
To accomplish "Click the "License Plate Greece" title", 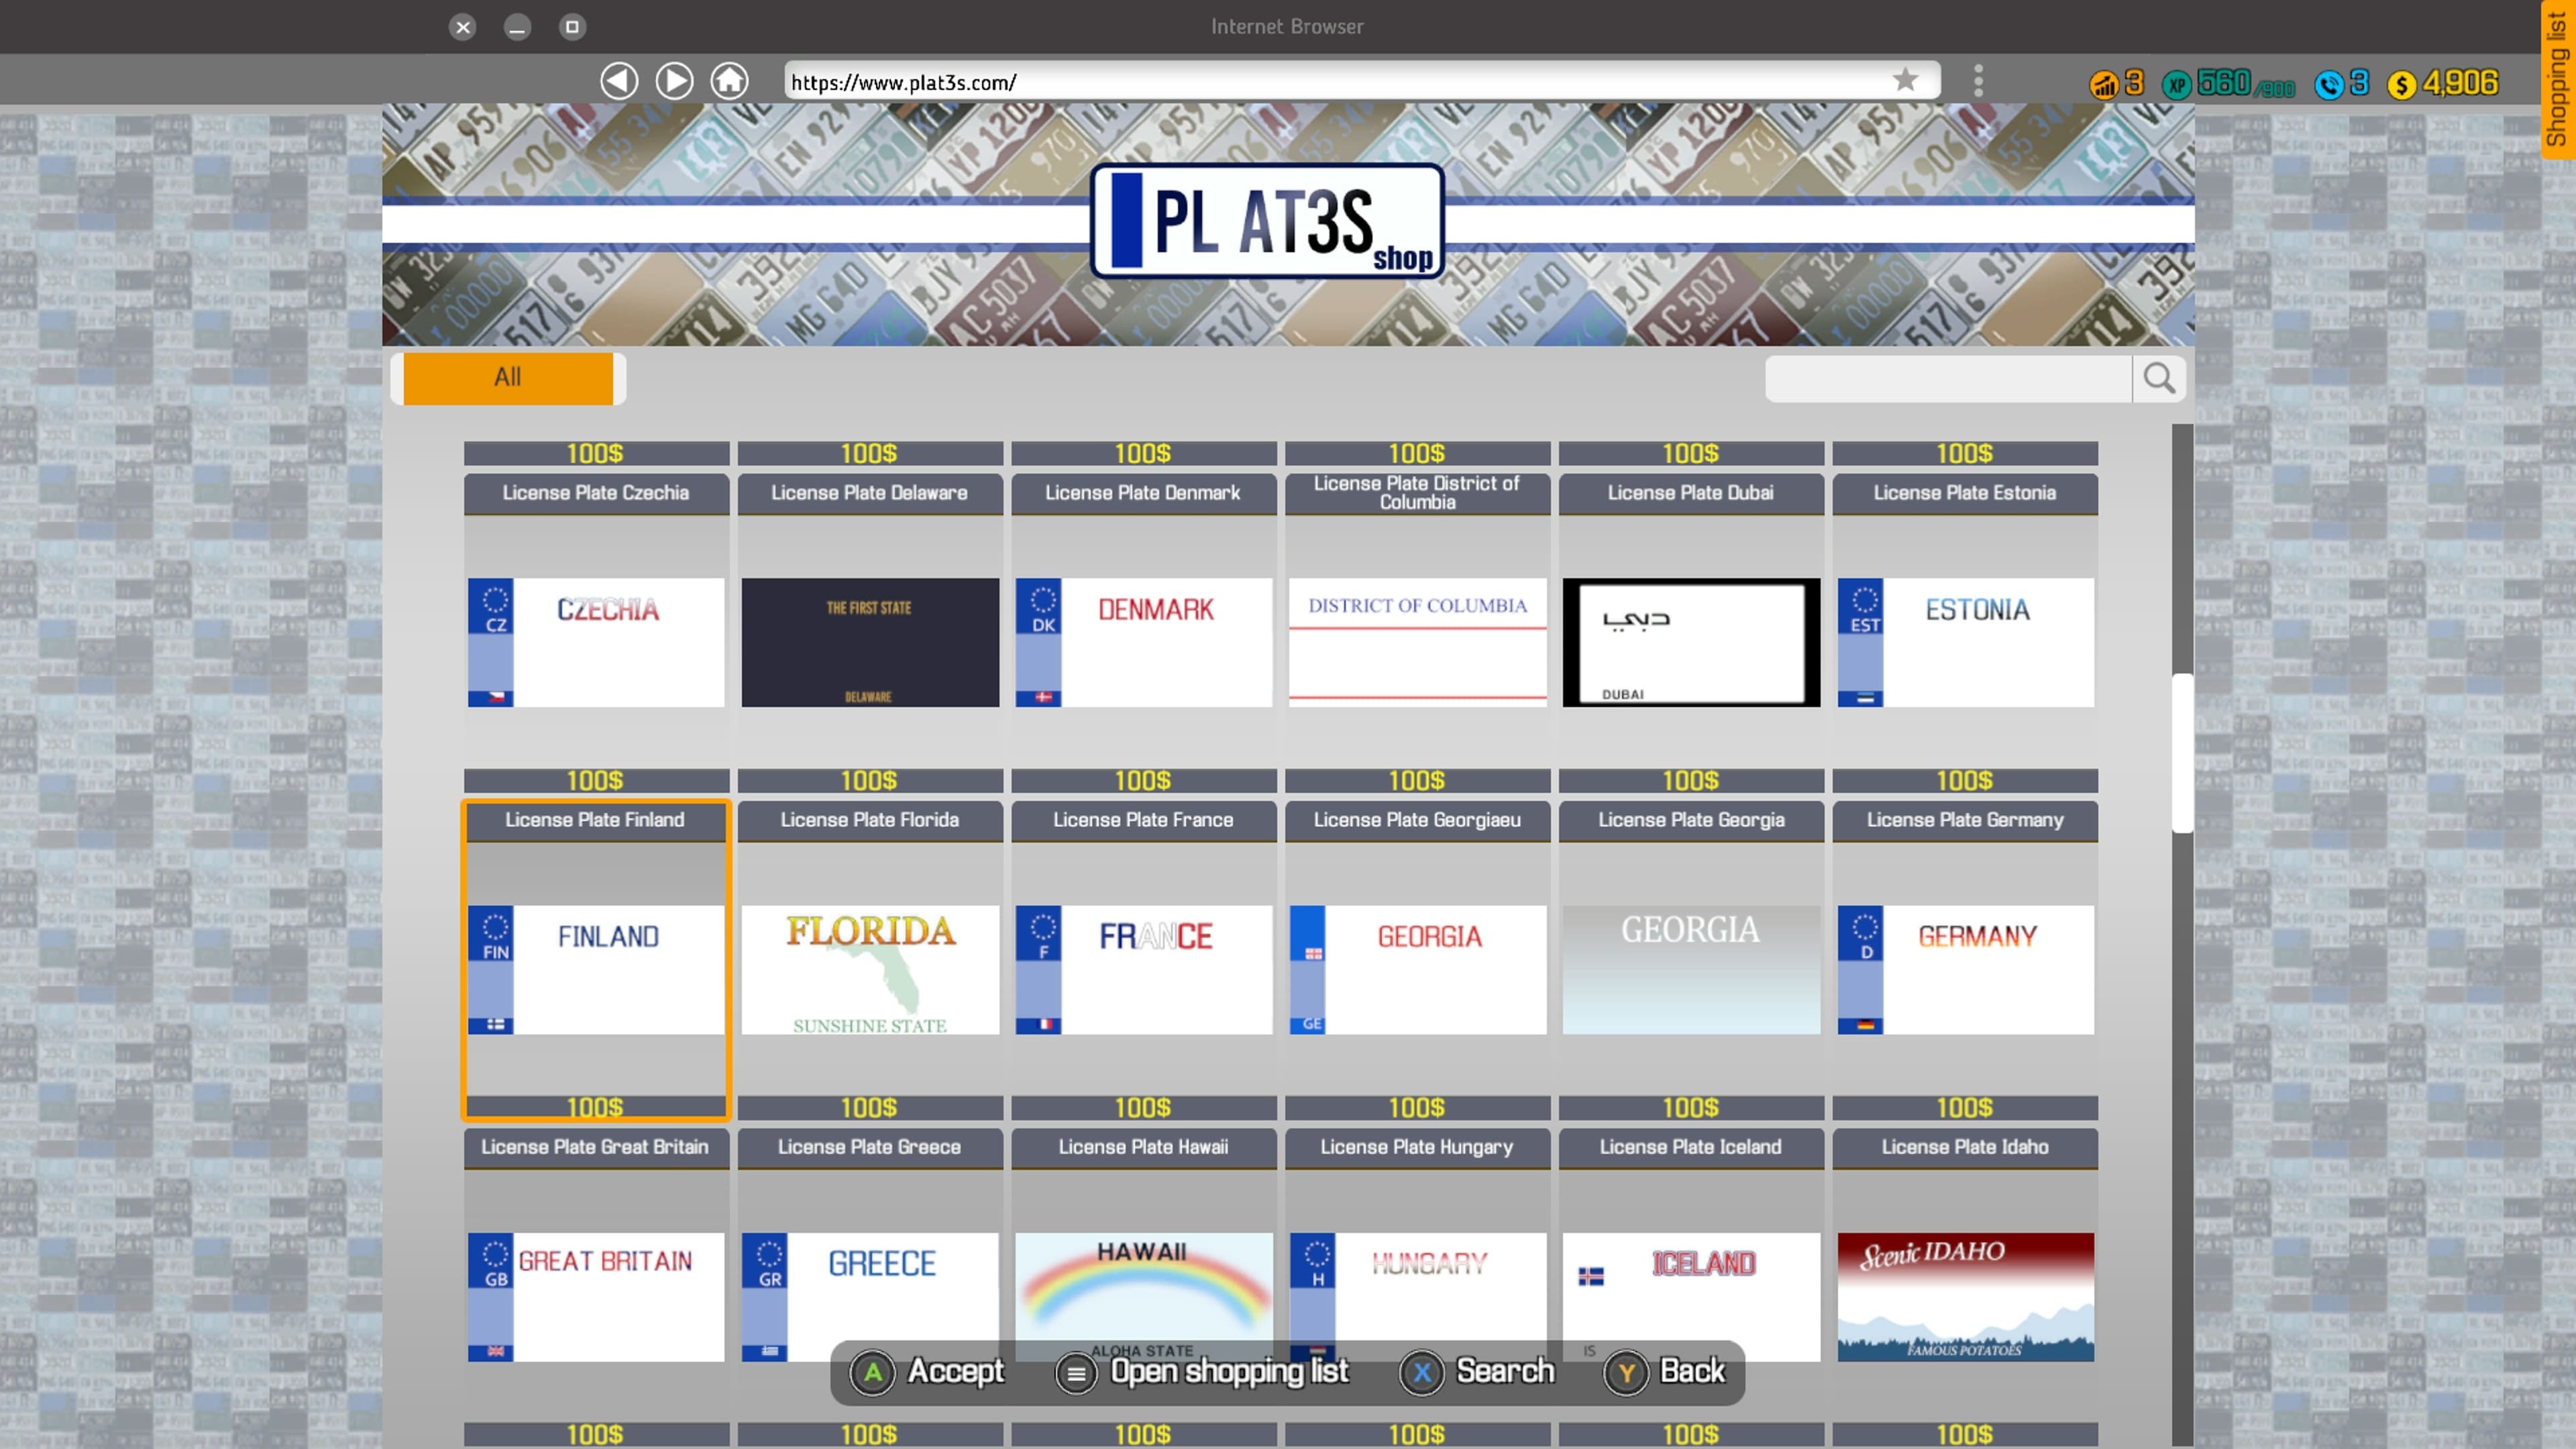I will click(870, 1147).
